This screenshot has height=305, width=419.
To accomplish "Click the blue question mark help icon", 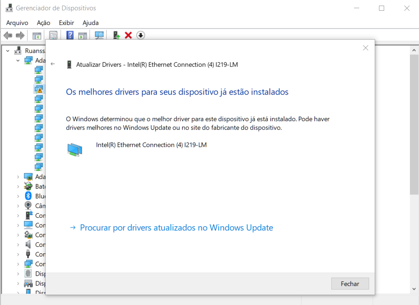I will tap(70, 35).
